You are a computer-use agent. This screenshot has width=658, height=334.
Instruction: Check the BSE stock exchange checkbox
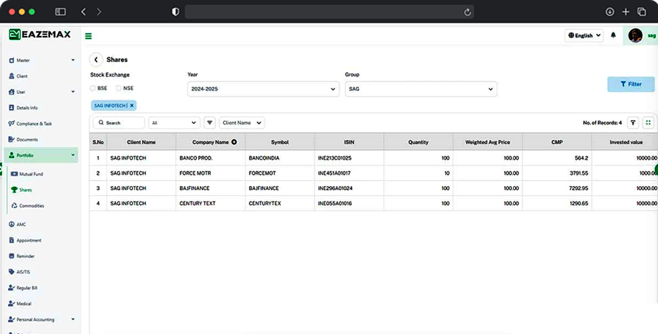pos(93,89)
